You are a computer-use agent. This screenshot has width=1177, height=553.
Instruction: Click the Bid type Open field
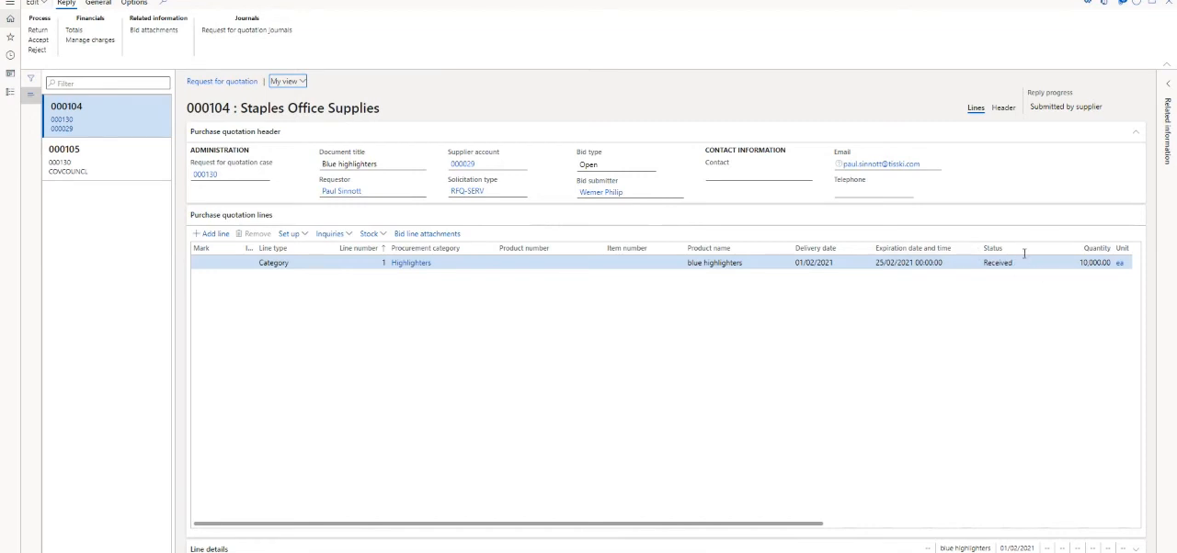tap(616, 164)
